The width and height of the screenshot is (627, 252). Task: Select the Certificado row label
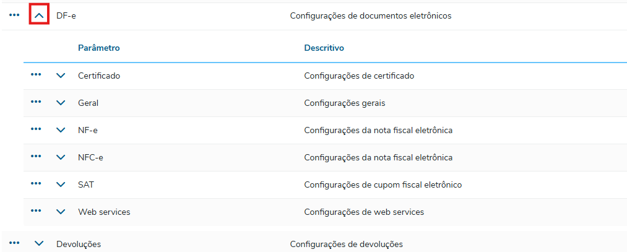99,76
